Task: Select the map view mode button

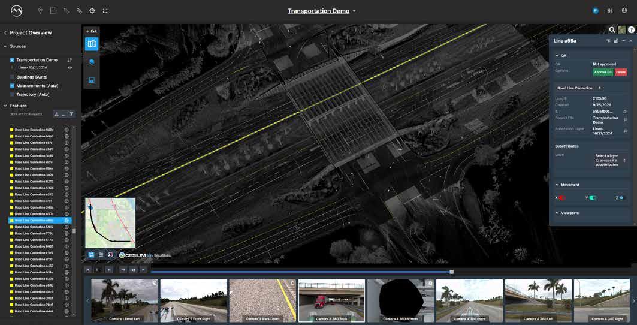Action: (92, 44)
